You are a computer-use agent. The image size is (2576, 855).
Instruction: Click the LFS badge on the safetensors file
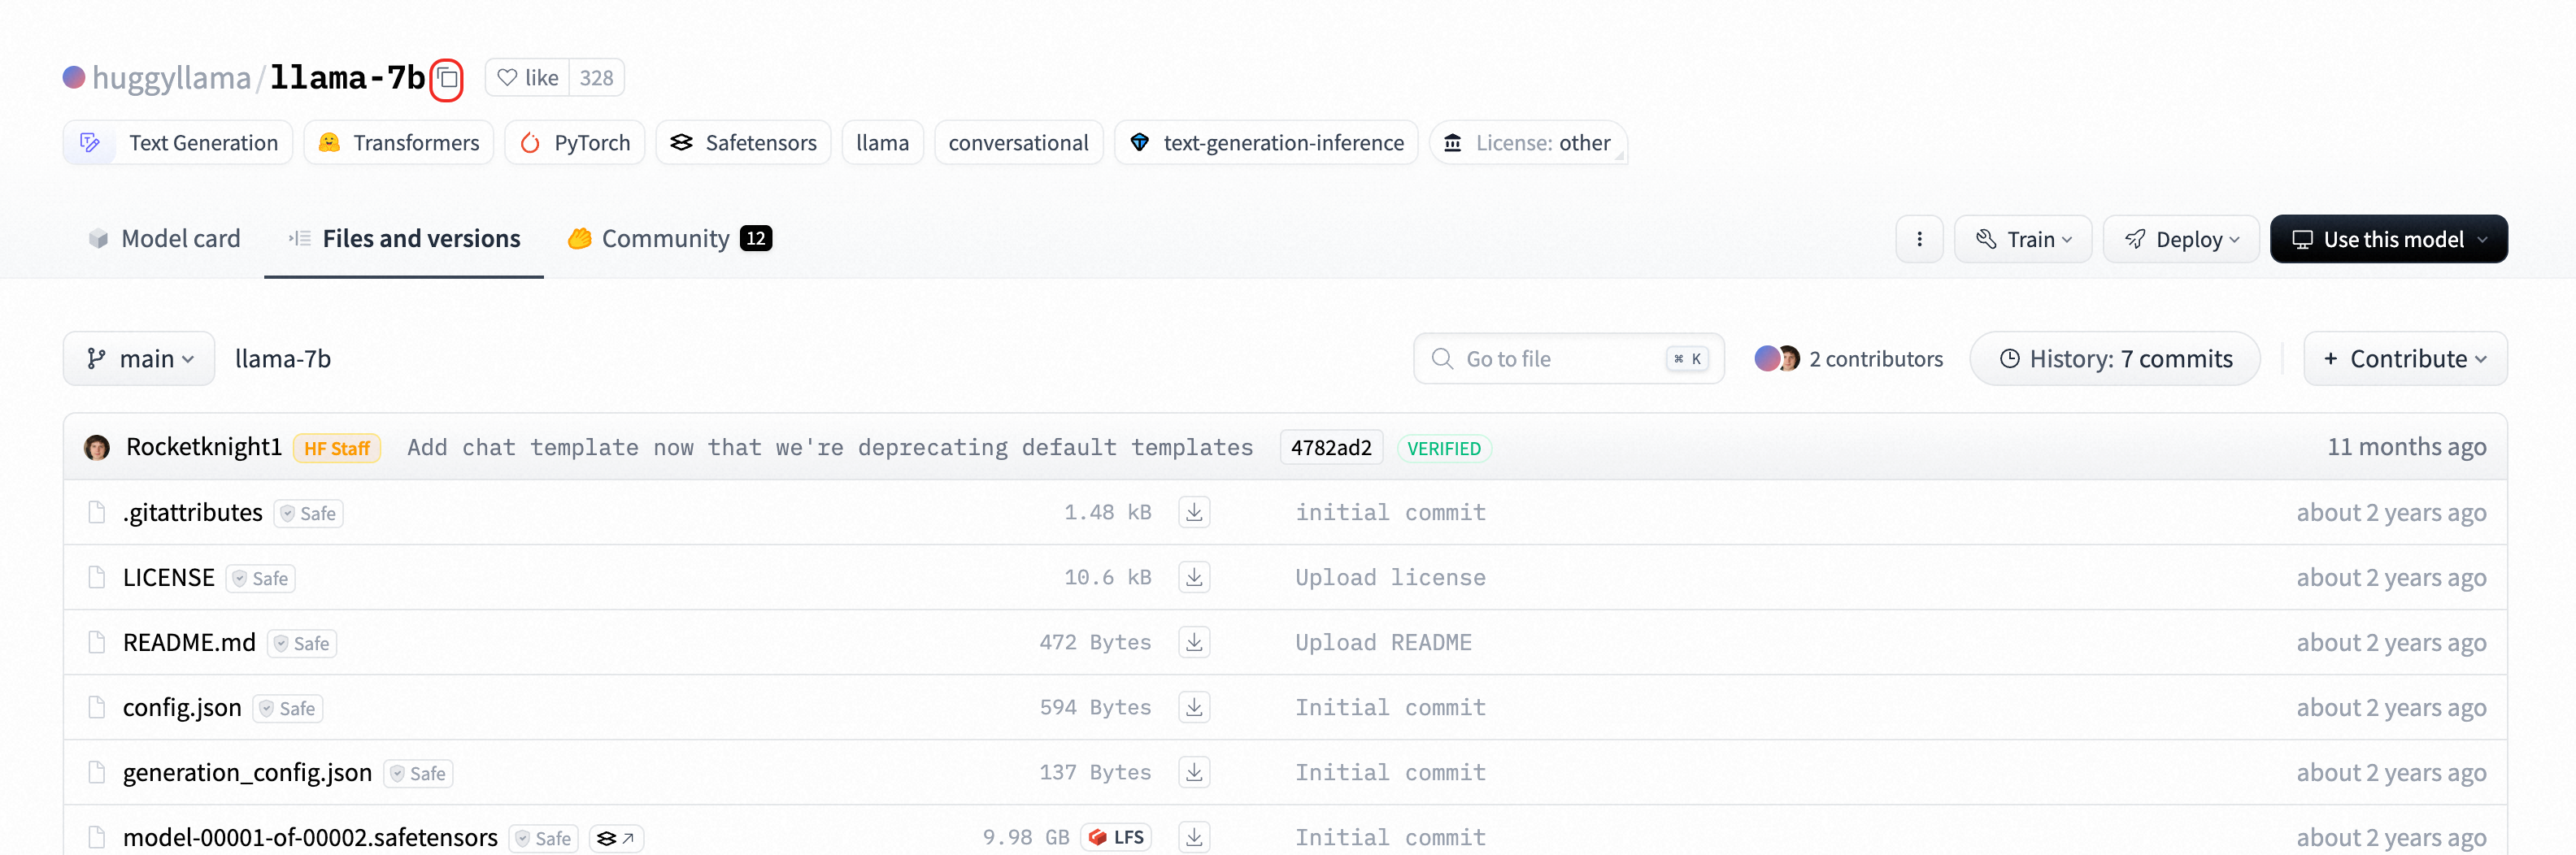coord(1116,837)
